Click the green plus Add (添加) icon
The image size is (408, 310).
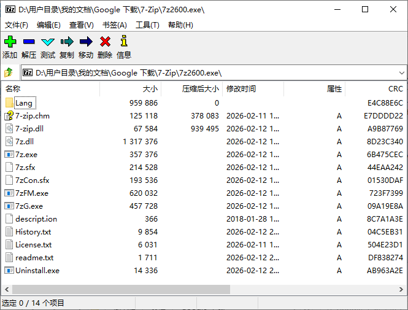coord(10,42)
